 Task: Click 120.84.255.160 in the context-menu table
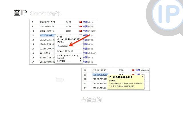click(47, 44)
